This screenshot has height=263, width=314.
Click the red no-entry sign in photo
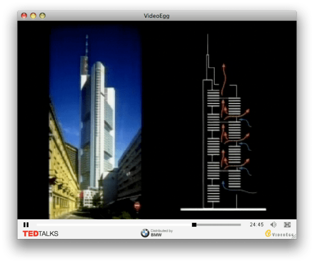click(137, 205)
